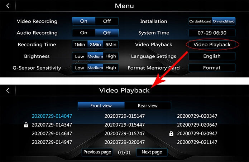Screen dimensions: 249x162
Task: Turn Audio Recording on
Action: point(84,33)
